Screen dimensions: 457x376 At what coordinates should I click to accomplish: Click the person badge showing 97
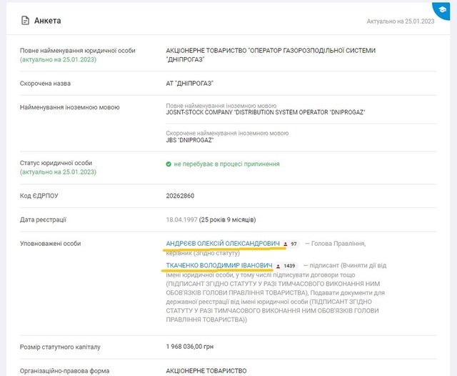point(290,244)
